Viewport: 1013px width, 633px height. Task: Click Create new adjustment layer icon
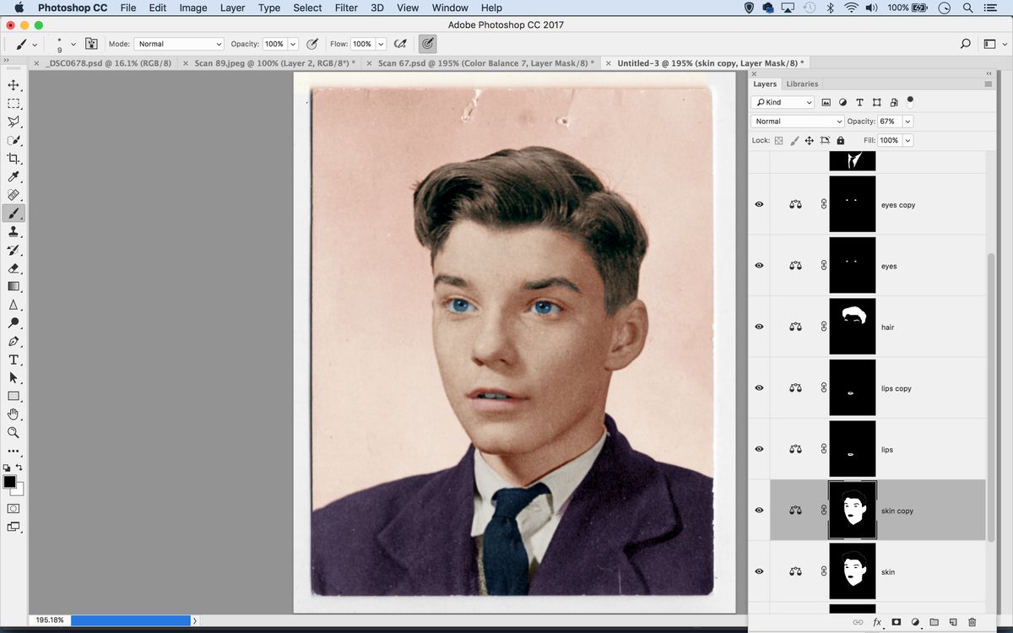[x=915, y=622]
